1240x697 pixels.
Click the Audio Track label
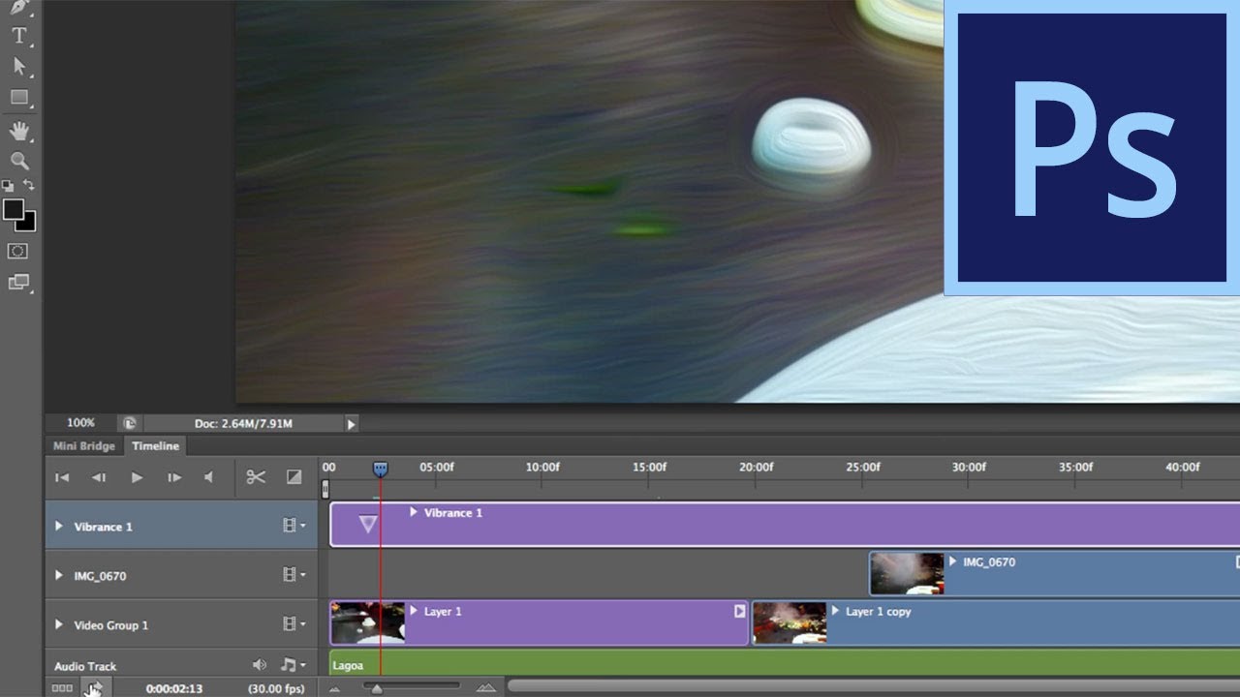click(85, 666)
